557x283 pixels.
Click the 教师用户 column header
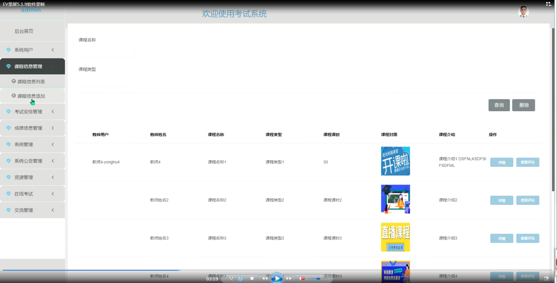click(x=100, y=135)
